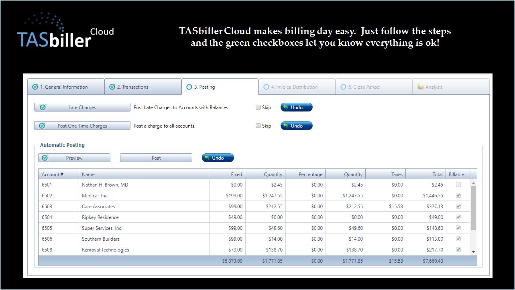Select the Care Associates name cell
The height and width of the screenshot is (290, 515).
144,207
